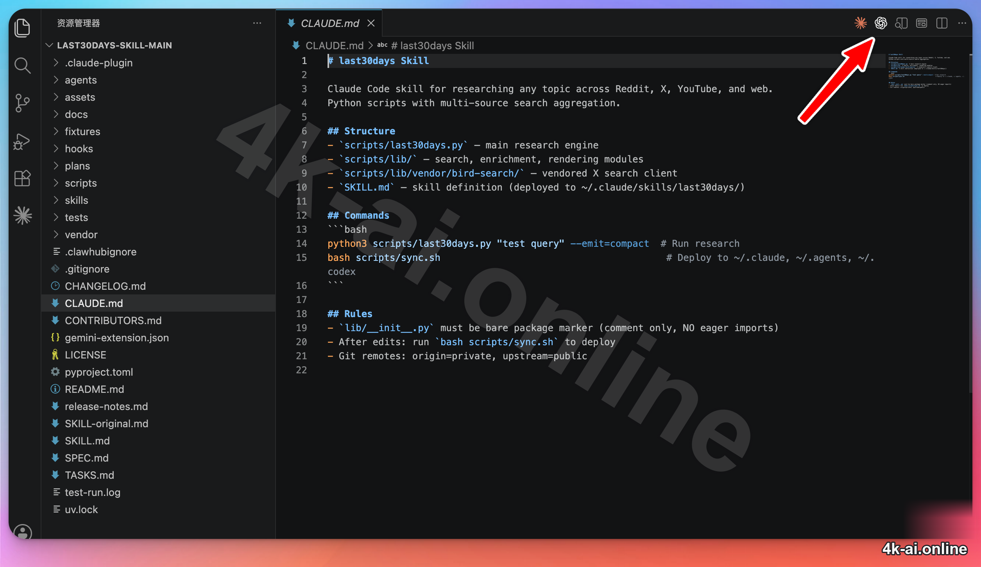Screen dimensions: 981x567
Task: Open the Claude Code panel from the activity bar
Action: [x=22, y=216]
